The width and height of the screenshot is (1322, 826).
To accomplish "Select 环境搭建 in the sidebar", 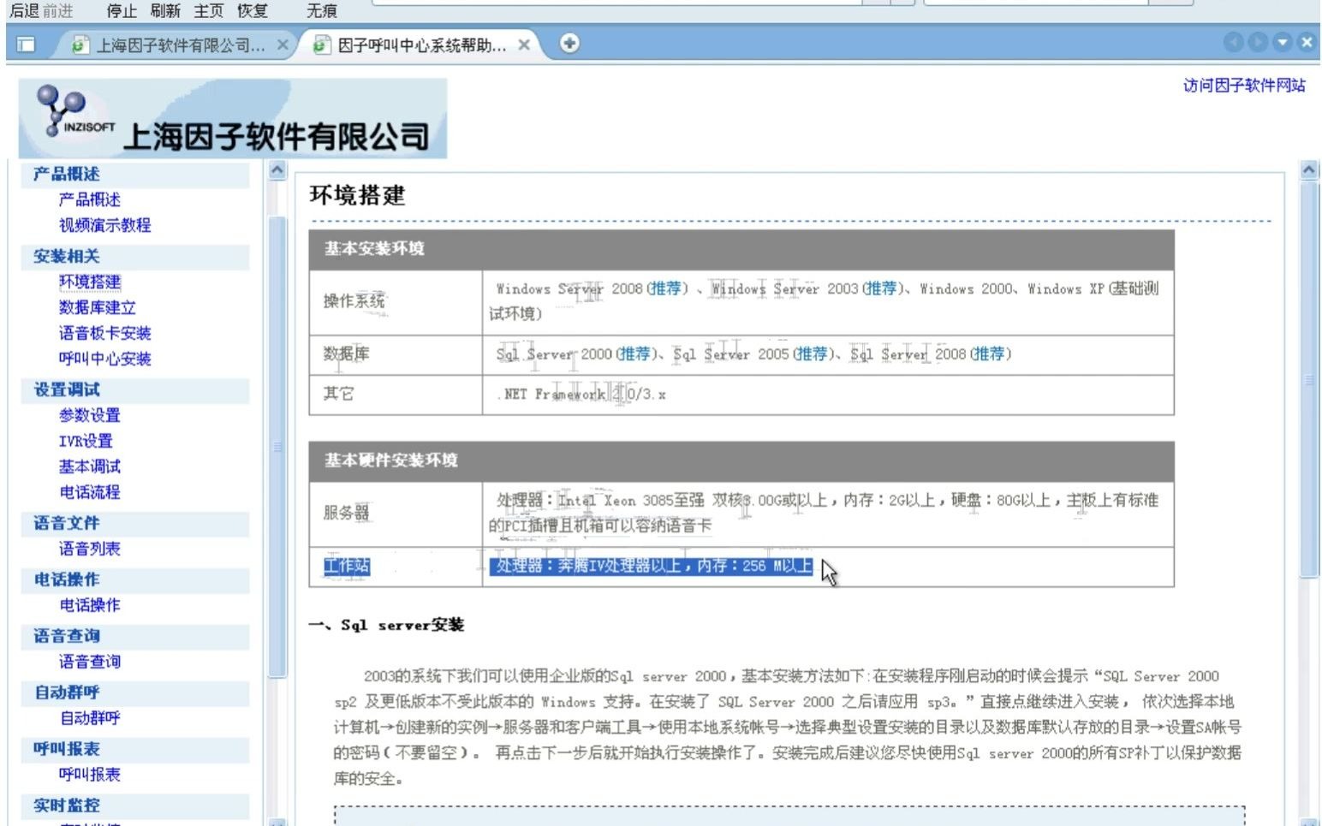I will [89, 282].
